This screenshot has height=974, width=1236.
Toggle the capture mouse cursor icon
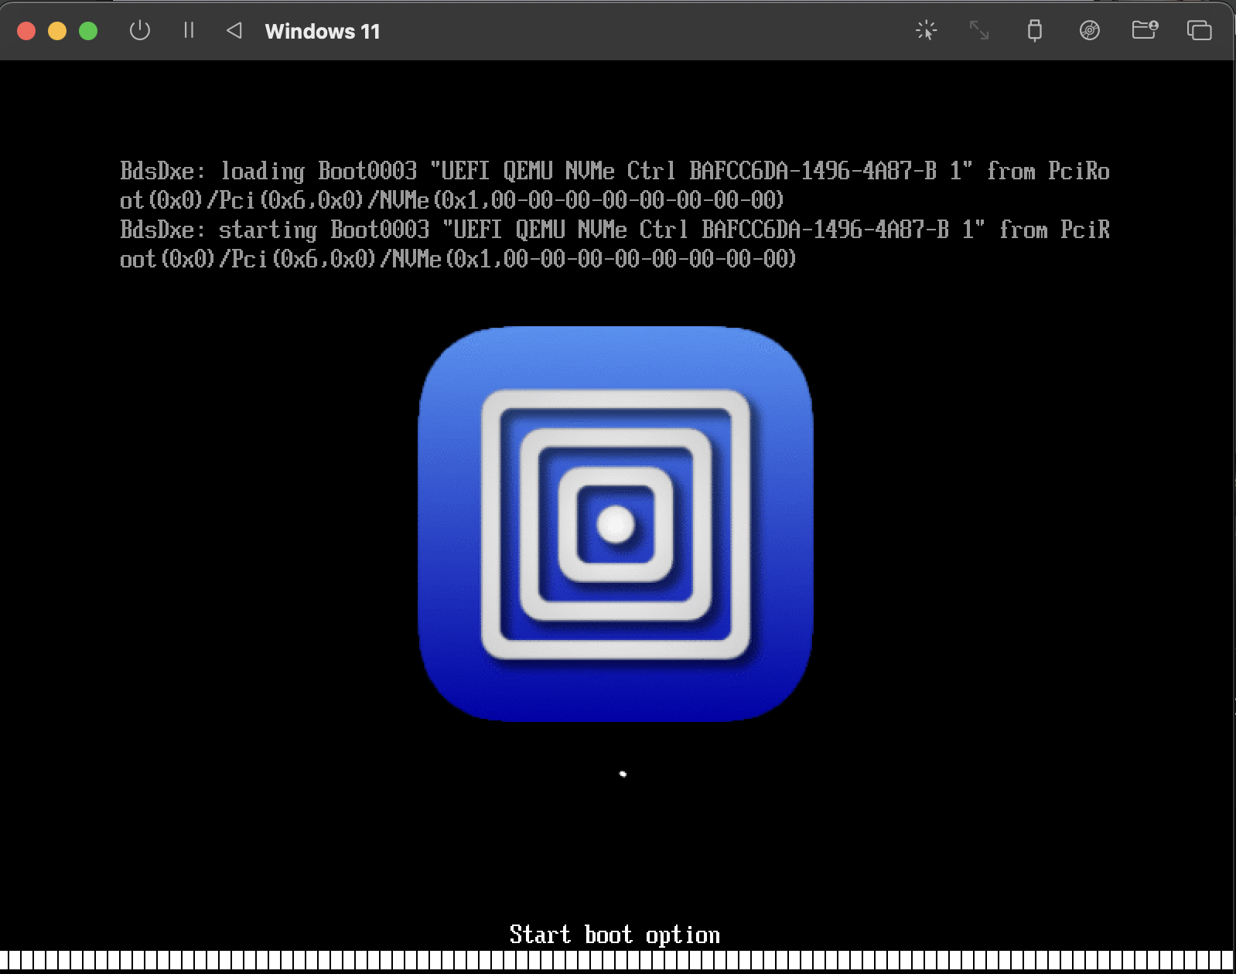(x=926, y=31)
